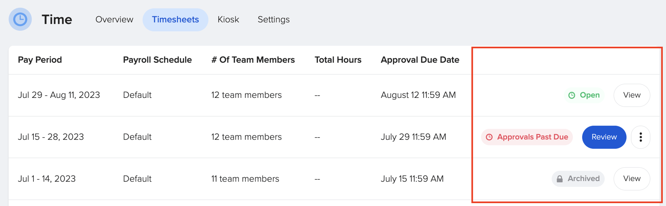
Task: Click the clock icon in the Open badge
Action: 572,95
